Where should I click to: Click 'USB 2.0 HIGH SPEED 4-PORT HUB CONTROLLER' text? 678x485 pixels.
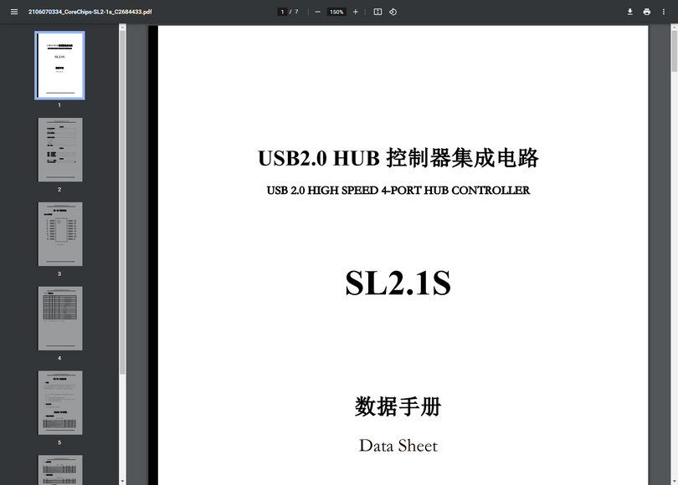point(398,191)
